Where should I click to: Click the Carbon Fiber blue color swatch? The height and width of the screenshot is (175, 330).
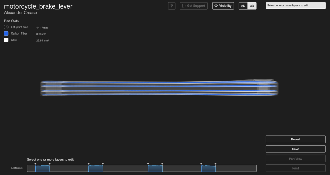coord(6,33)
